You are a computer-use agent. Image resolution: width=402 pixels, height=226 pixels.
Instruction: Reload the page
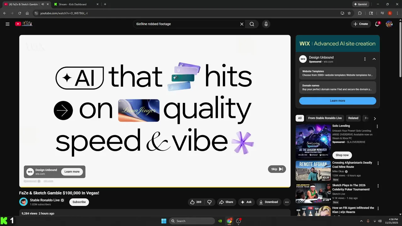19,13
